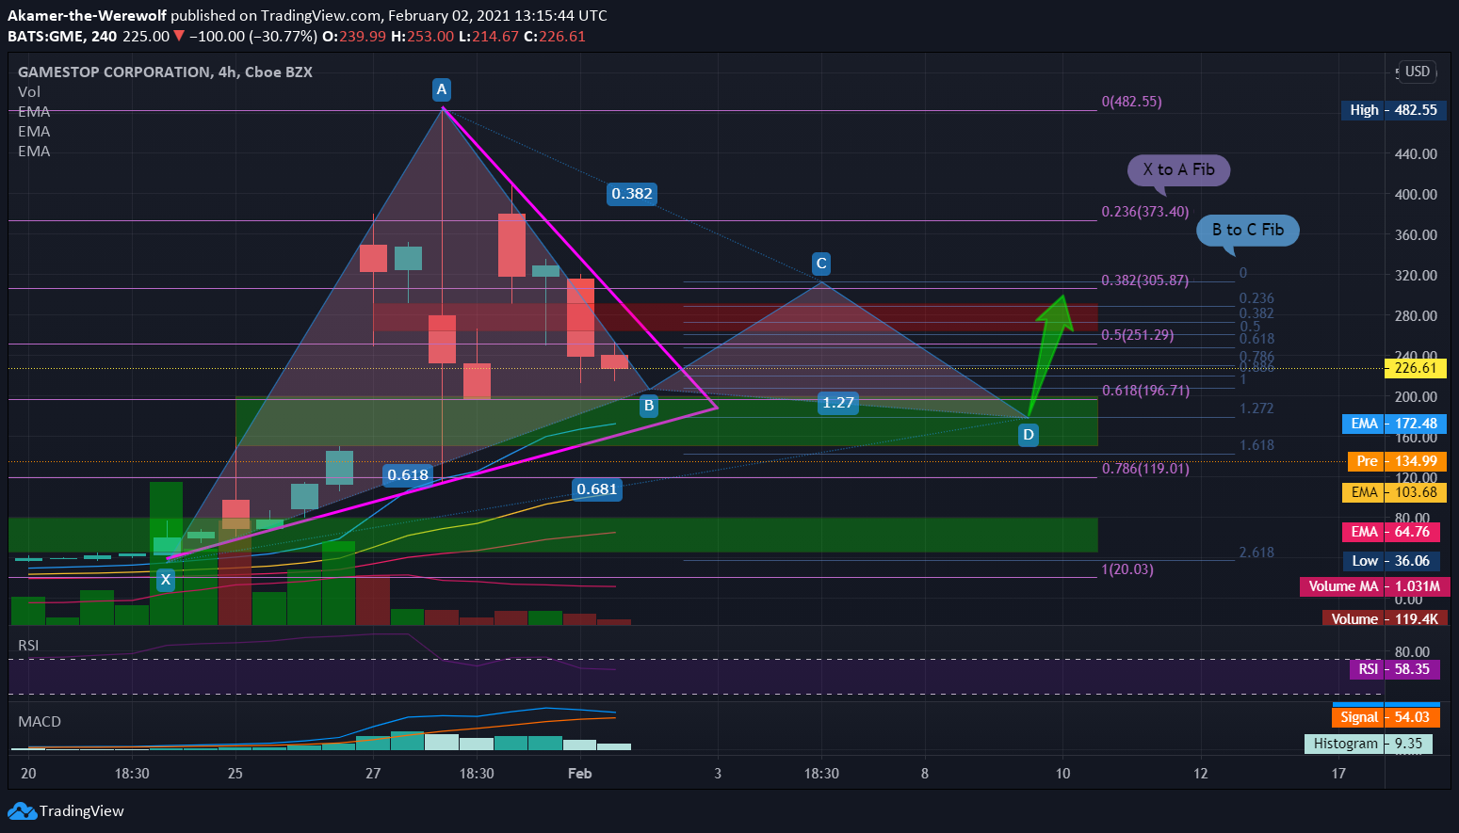This screenshot has width=1459, height=833.
Task: Select the 'X to A Fib' callout
Action: coord(1178,172)
